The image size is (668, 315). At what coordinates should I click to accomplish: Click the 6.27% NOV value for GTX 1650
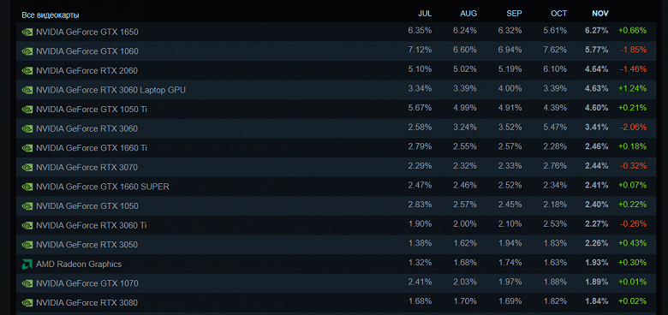click(597, 30)
